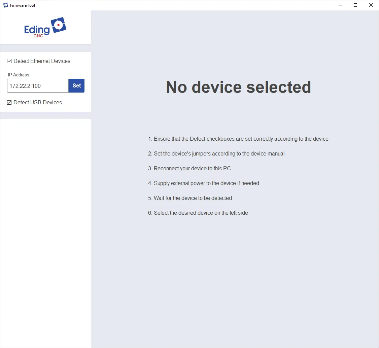The width and height of the screenshot is (379, 348).
Task: Toggle the Detect USB Devices checkbox
Action: 9,102
